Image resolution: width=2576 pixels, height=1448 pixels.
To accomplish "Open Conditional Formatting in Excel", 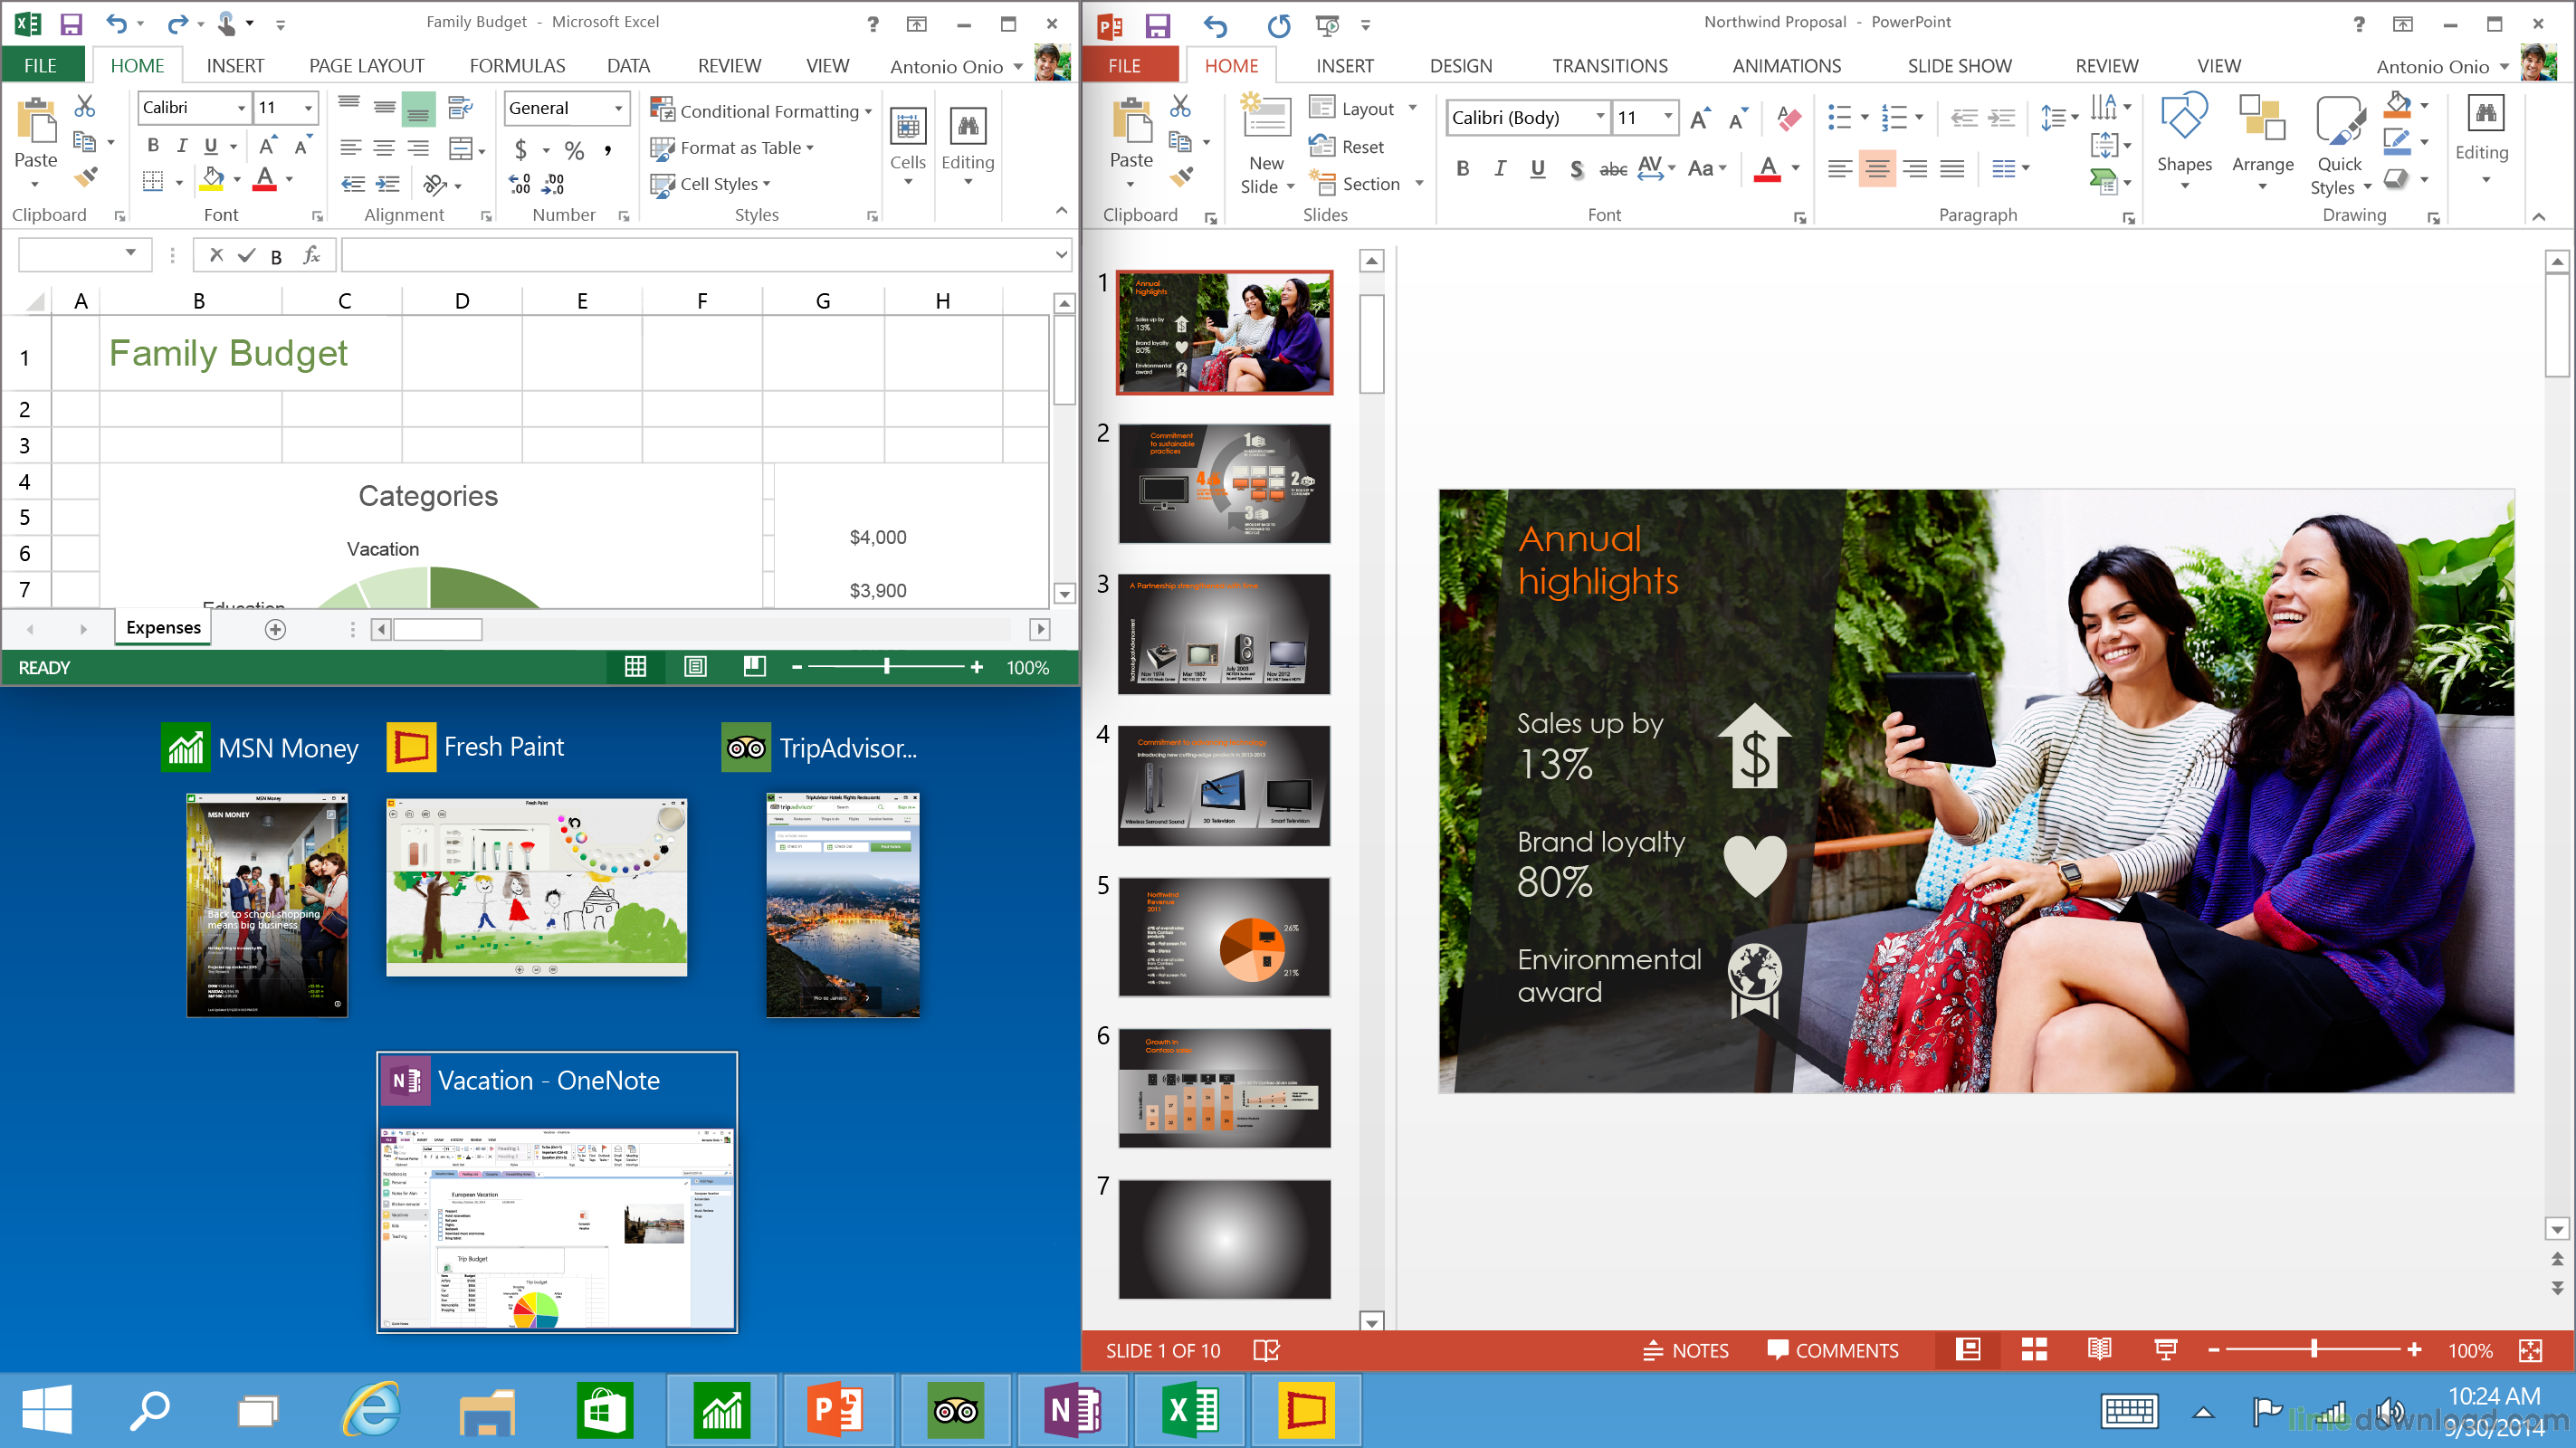I will [x=762, y=111].
